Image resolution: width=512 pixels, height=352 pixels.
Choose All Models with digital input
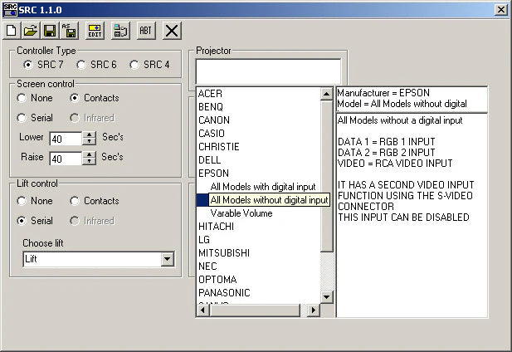(x=263, y=187)
